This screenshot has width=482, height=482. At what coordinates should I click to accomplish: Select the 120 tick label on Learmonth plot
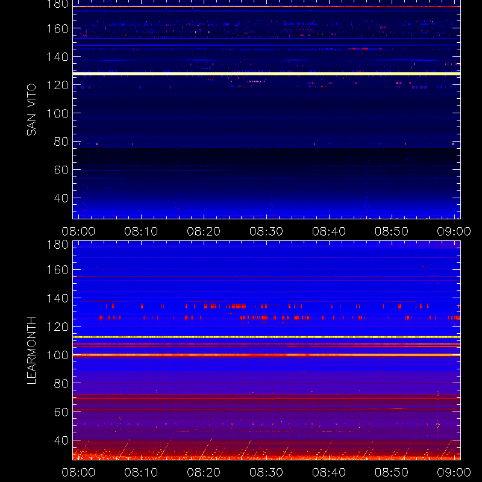[57, 327]
